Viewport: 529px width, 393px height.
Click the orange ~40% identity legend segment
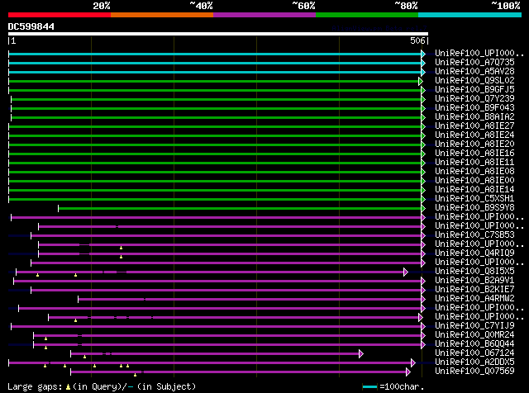[162, 15]
